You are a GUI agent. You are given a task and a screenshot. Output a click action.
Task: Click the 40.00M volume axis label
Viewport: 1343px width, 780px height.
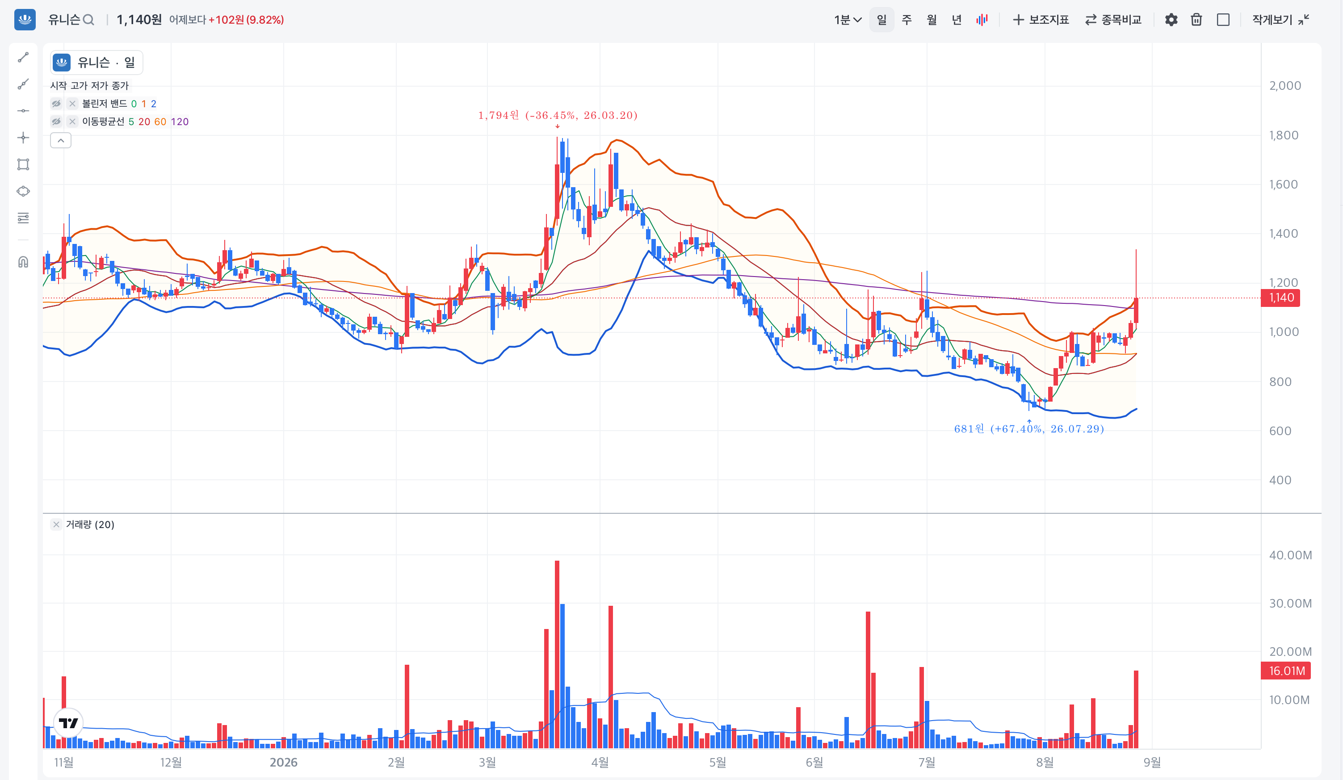[x=1290, y=555]
